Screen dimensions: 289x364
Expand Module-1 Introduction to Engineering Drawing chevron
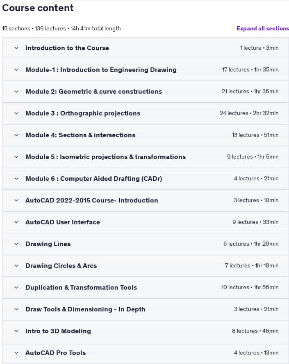16,70
